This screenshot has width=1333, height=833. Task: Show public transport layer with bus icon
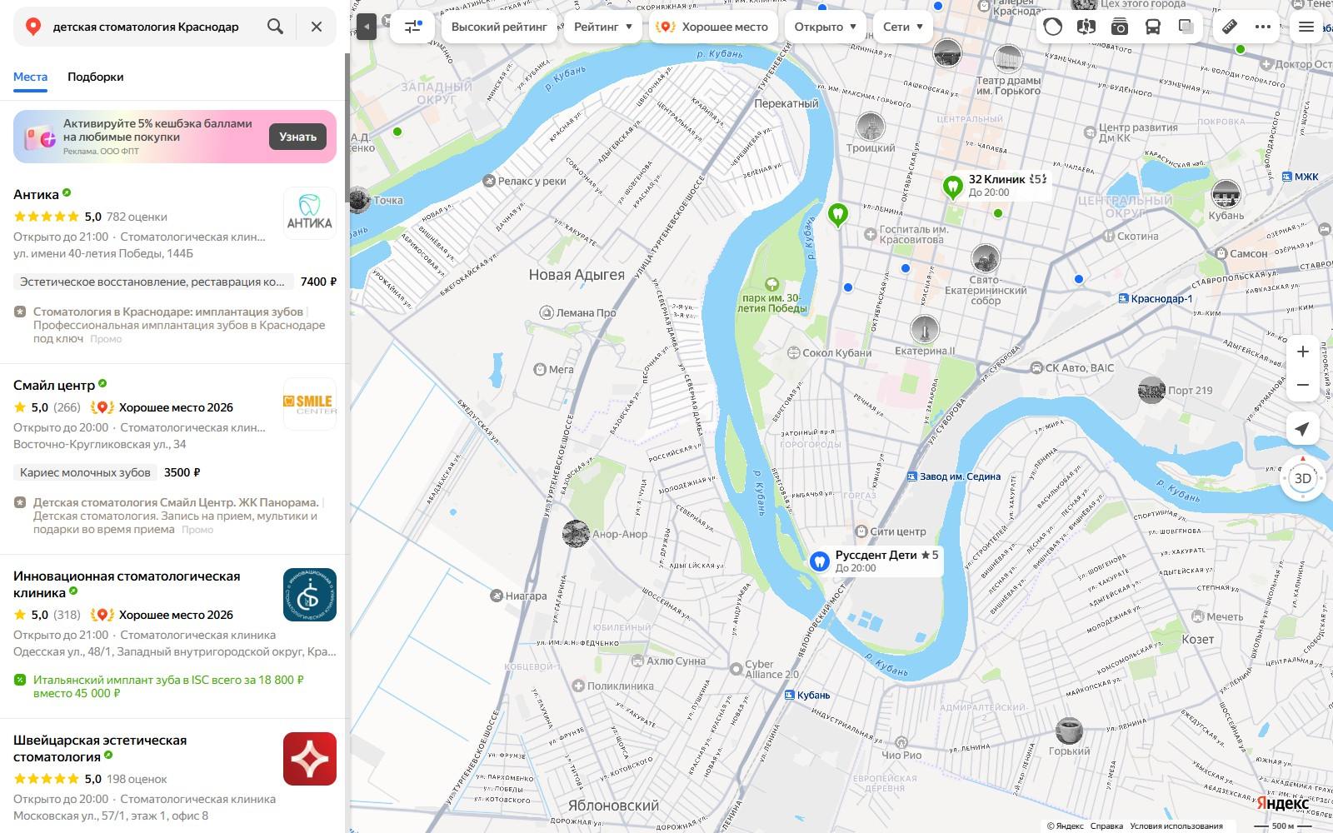pyautogui.click(x=1153, y=27)
